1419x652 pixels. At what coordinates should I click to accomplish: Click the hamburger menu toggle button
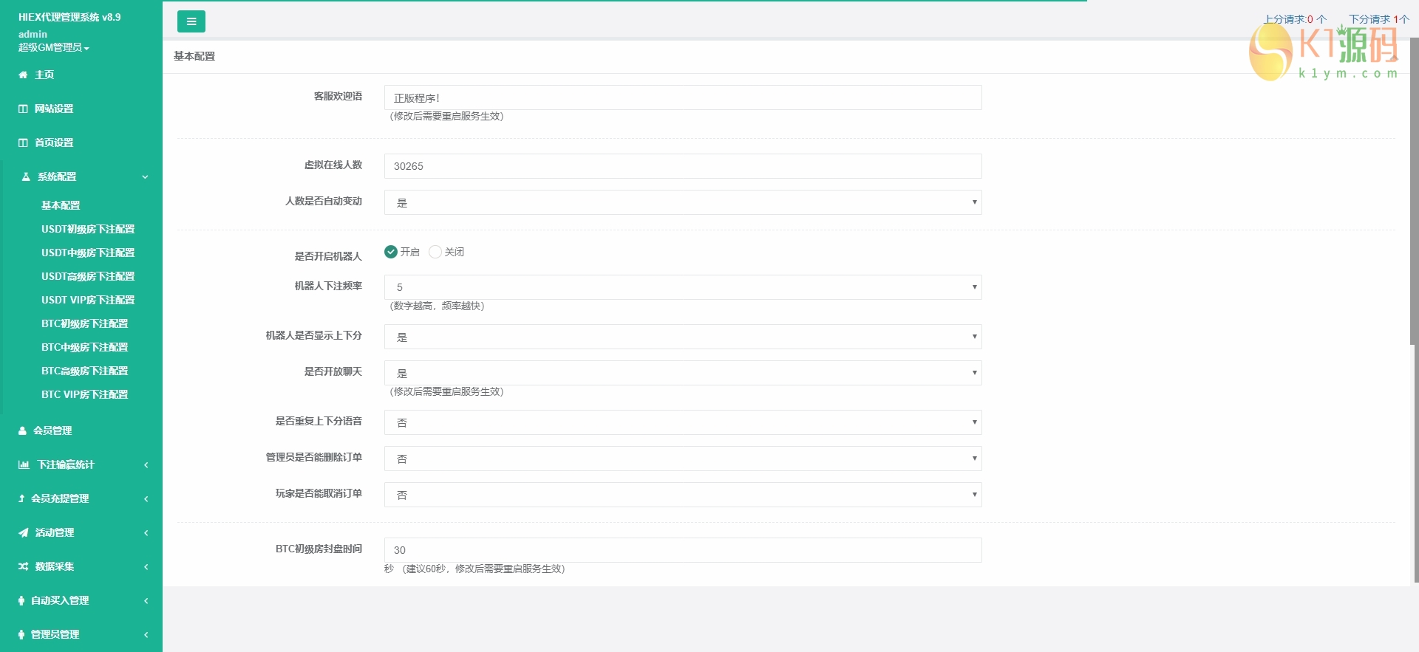[x=191, y=21]
